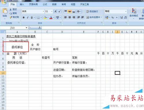This screenshot has height=110, width=144.
Task: Open Name Box dropdown arrow
Action: pos(26,28)
